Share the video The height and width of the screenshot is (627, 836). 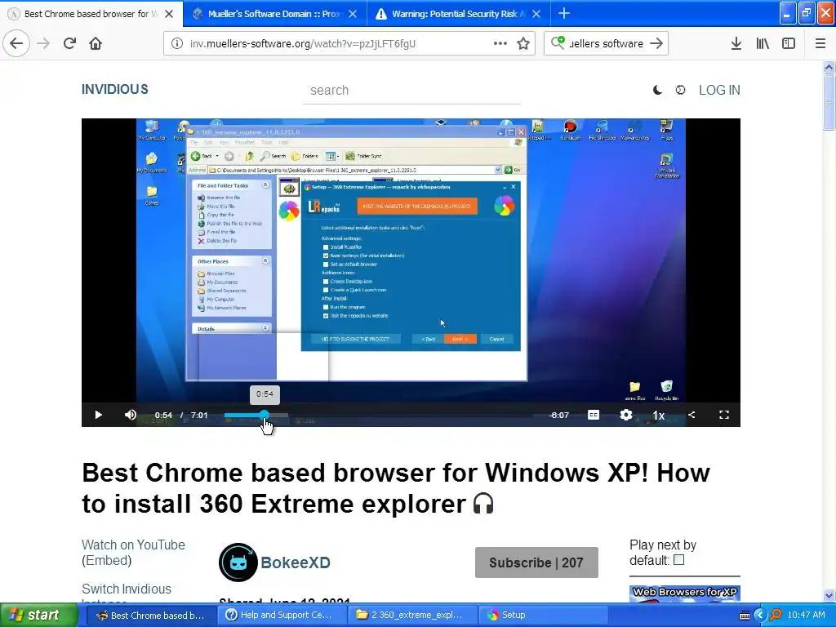coord(691,415)
